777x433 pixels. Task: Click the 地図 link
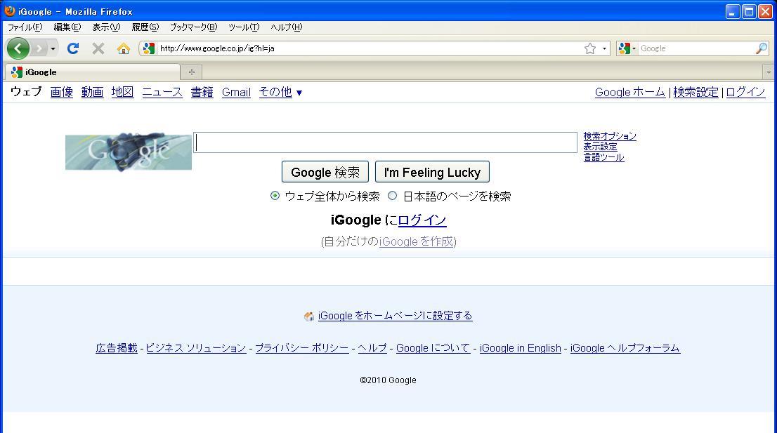pos(122,92)
